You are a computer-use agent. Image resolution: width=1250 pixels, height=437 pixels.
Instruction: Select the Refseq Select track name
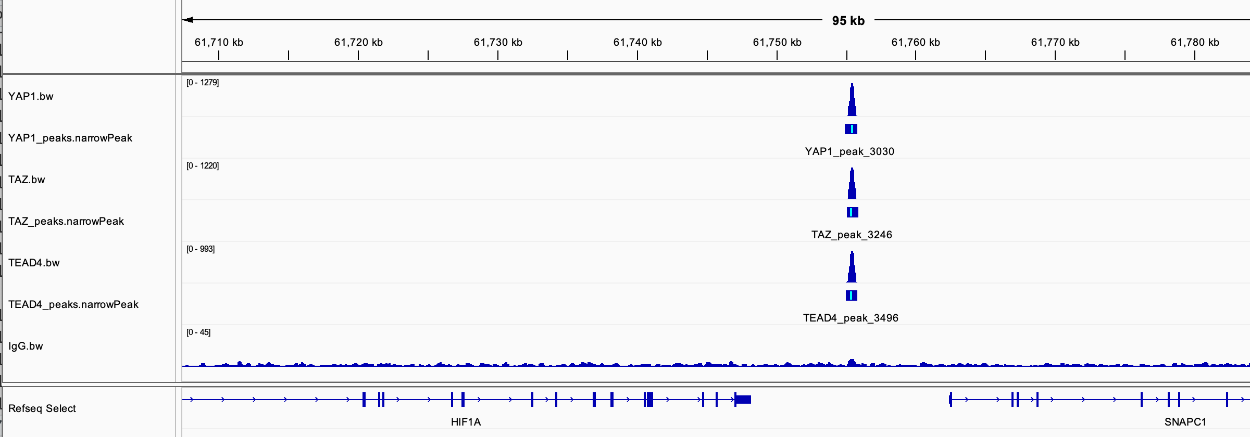(x=42, y=408)
